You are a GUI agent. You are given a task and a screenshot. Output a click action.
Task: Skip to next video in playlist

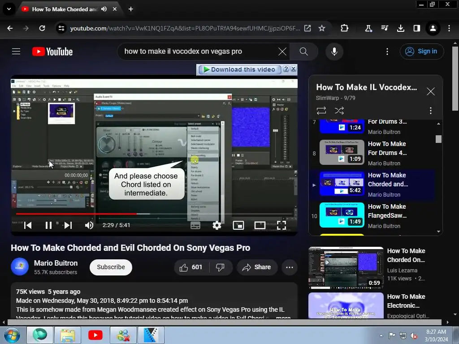[x=68, y=225]
